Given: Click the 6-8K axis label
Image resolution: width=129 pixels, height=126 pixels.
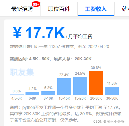Looking at the screenshot, I should (x=32, y=98).
